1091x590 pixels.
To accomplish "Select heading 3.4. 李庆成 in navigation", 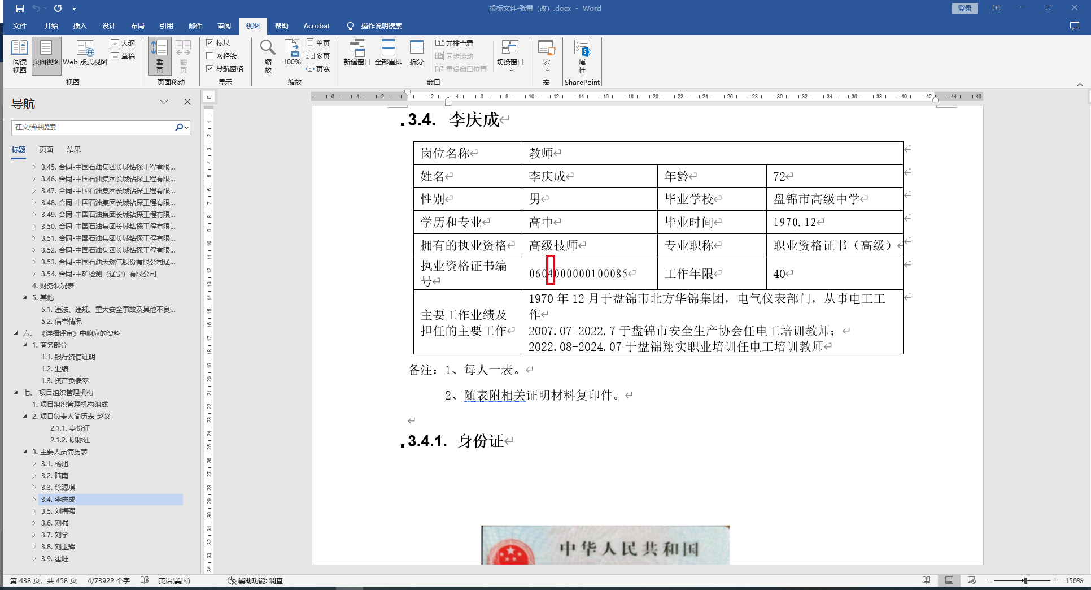I will (111, 500).
